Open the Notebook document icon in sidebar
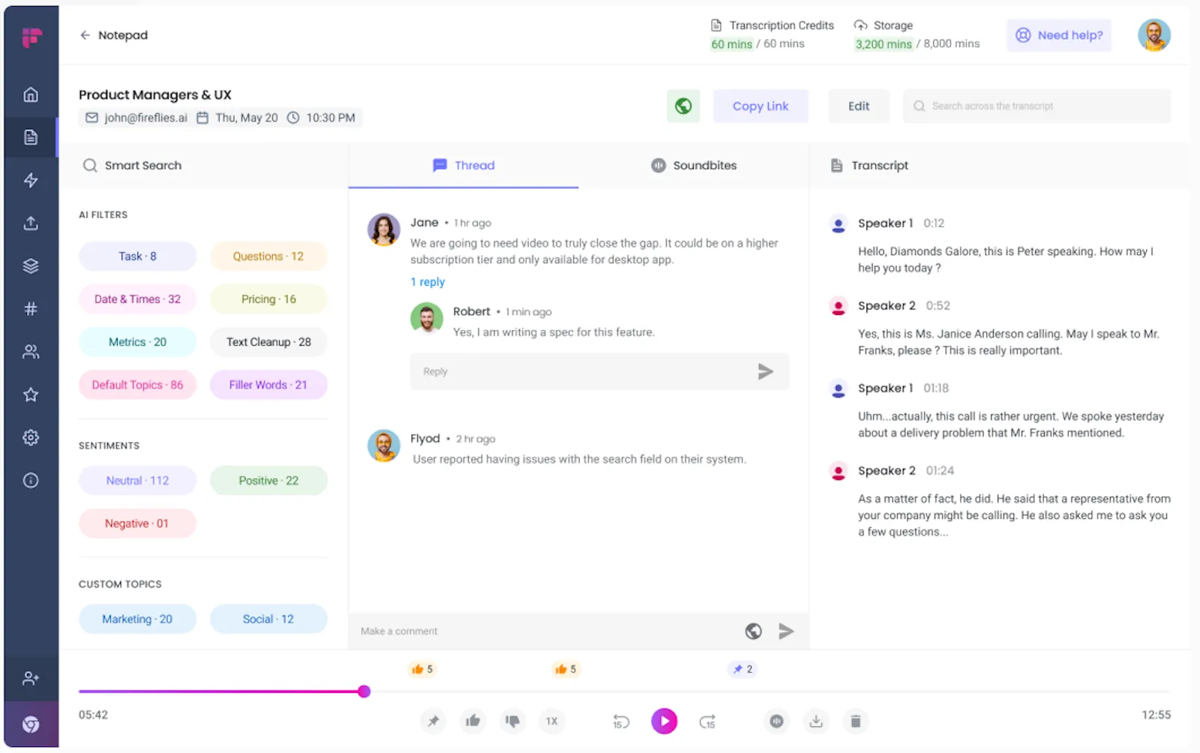 click(x=31, y=137)
